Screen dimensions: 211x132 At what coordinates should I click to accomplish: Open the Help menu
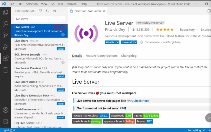[83, 4]
